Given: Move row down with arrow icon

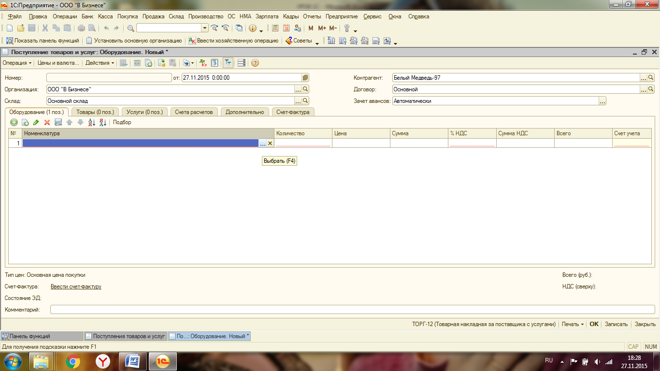Looking at the screenshot, I should 81,123.
